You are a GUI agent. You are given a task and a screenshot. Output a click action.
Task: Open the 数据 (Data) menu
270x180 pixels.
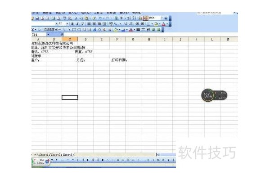click(x=111, y=13)
